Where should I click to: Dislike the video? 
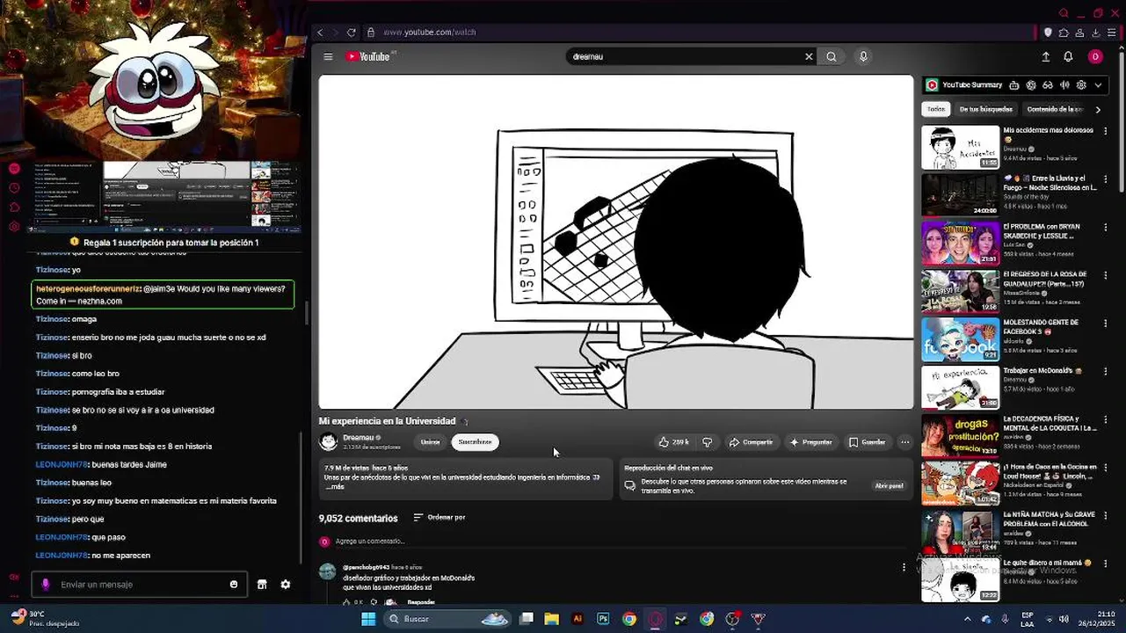point(707,442)
